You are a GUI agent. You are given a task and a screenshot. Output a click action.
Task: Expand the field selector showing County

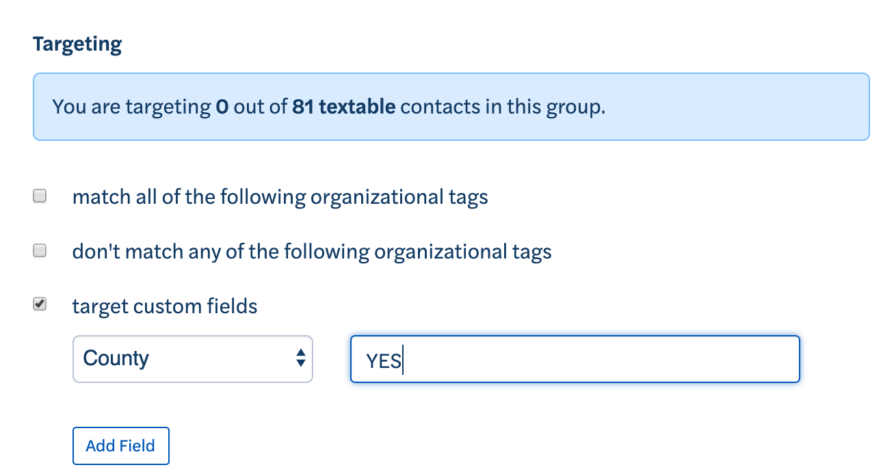192,358
